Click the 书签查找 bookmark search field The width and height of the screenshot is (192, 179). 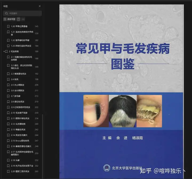24,13
